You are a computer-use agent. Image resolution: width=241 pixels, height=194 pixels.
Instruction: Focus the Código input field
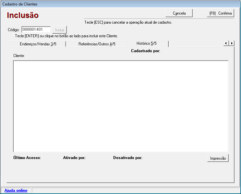coord(36,29)
